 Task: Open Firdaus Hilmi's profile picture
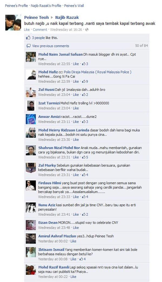[31, 185]
